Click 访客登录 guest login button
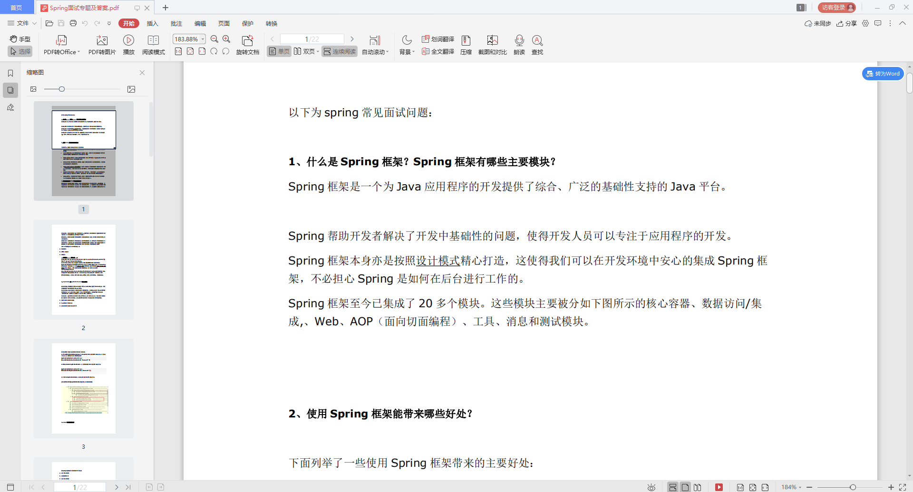The image size is (913, 492). tap(836, 7)
